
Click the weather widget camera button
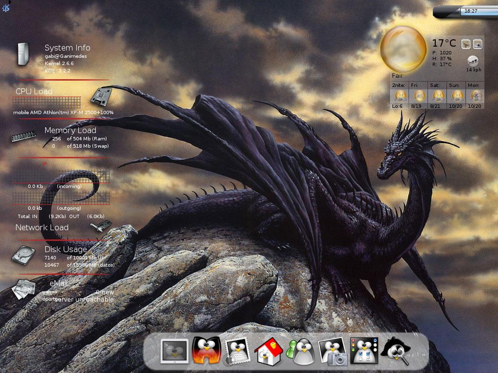pyautogui.click(x=478, y=44)
